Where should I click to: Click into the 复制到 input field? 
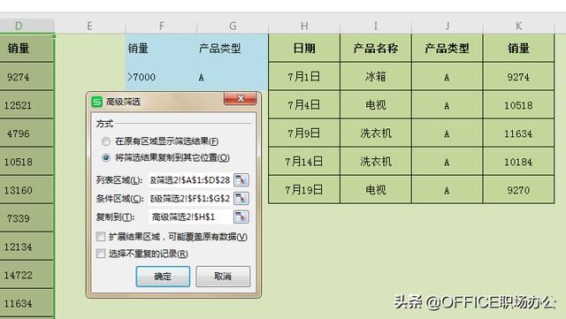190,216
